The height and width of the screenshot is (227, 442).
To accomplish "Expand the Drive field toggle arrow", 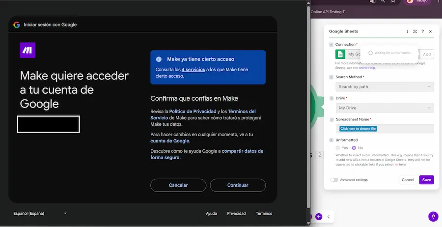I will coord(331,98).
